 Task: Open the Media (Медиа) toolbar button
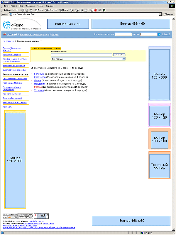point(64,10)
